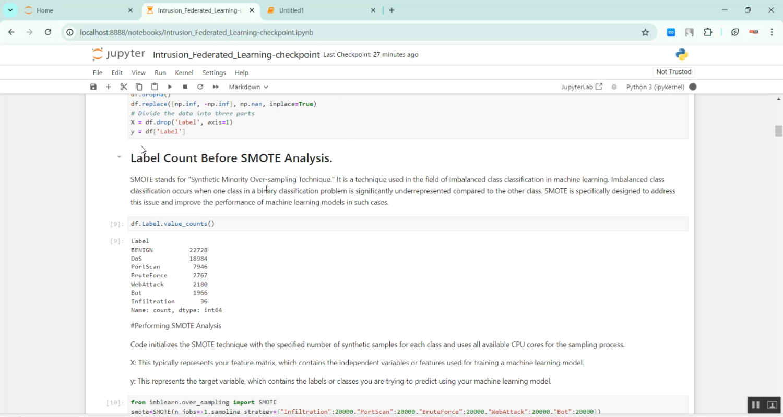Click the df.Label.value_counts() code cell
783x417 pixels.
pos(408,224)
